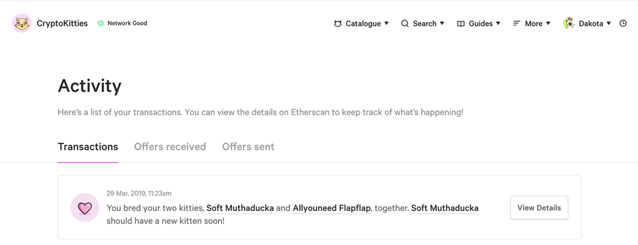
Task: Expand the Search dropdown arrow
Action: pyautogui.click(x=442, y=24)
